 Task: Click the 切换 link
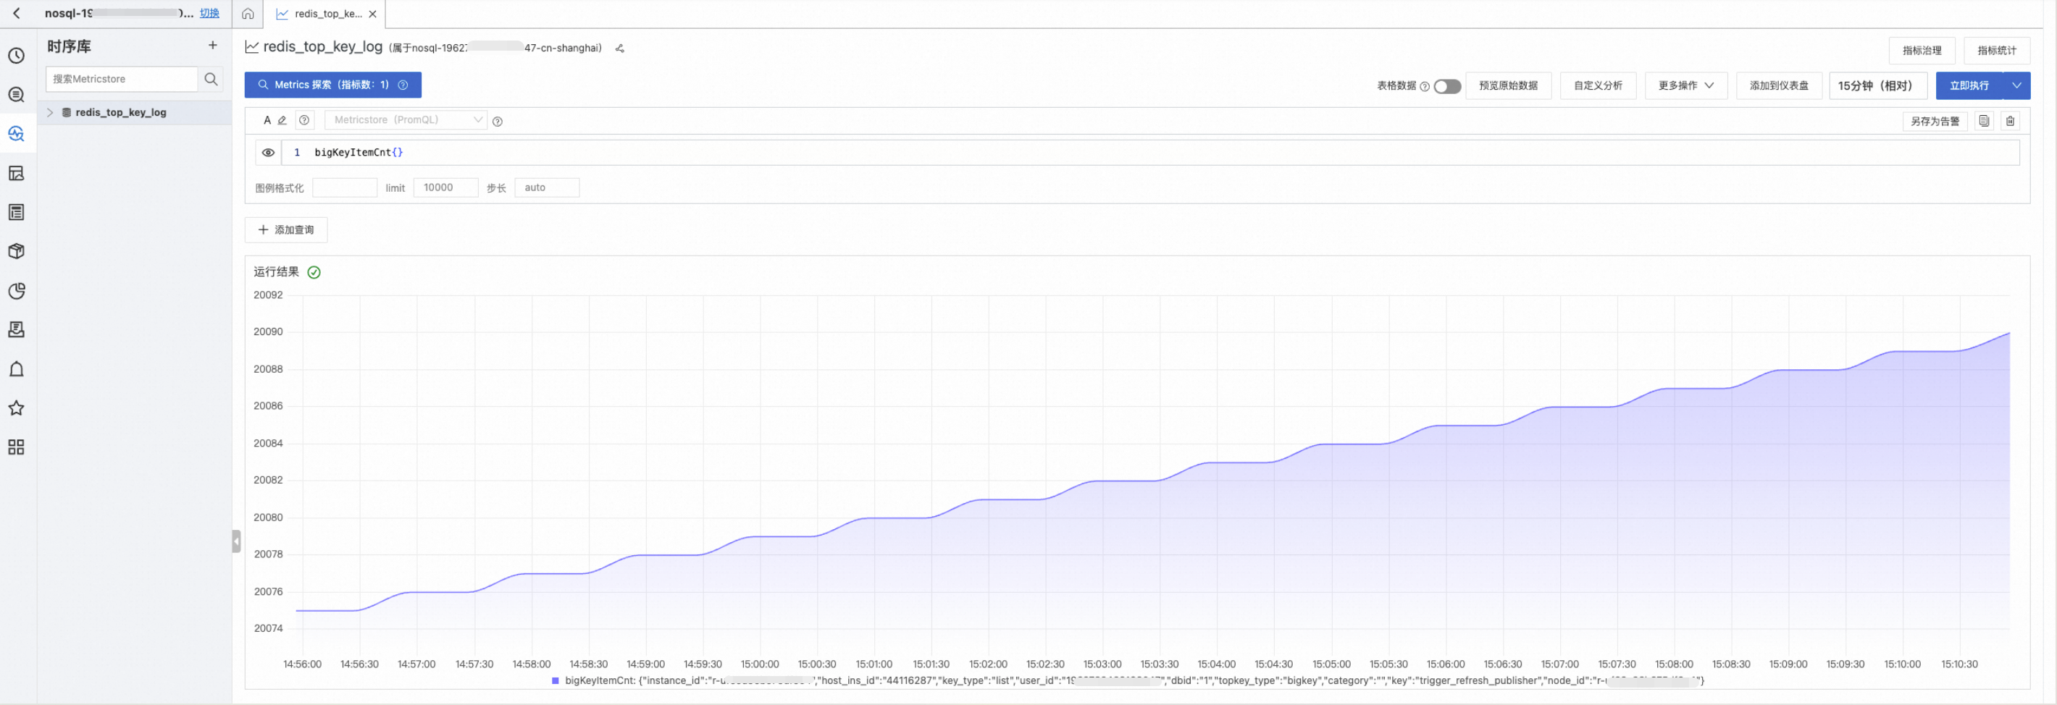[209, 14]
